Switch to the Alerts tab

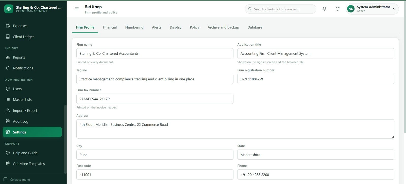(x=157, y=27)
